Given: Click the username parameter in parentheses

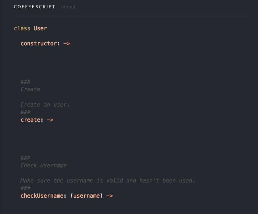Looking at the screenshot, I should coord(86,196).
